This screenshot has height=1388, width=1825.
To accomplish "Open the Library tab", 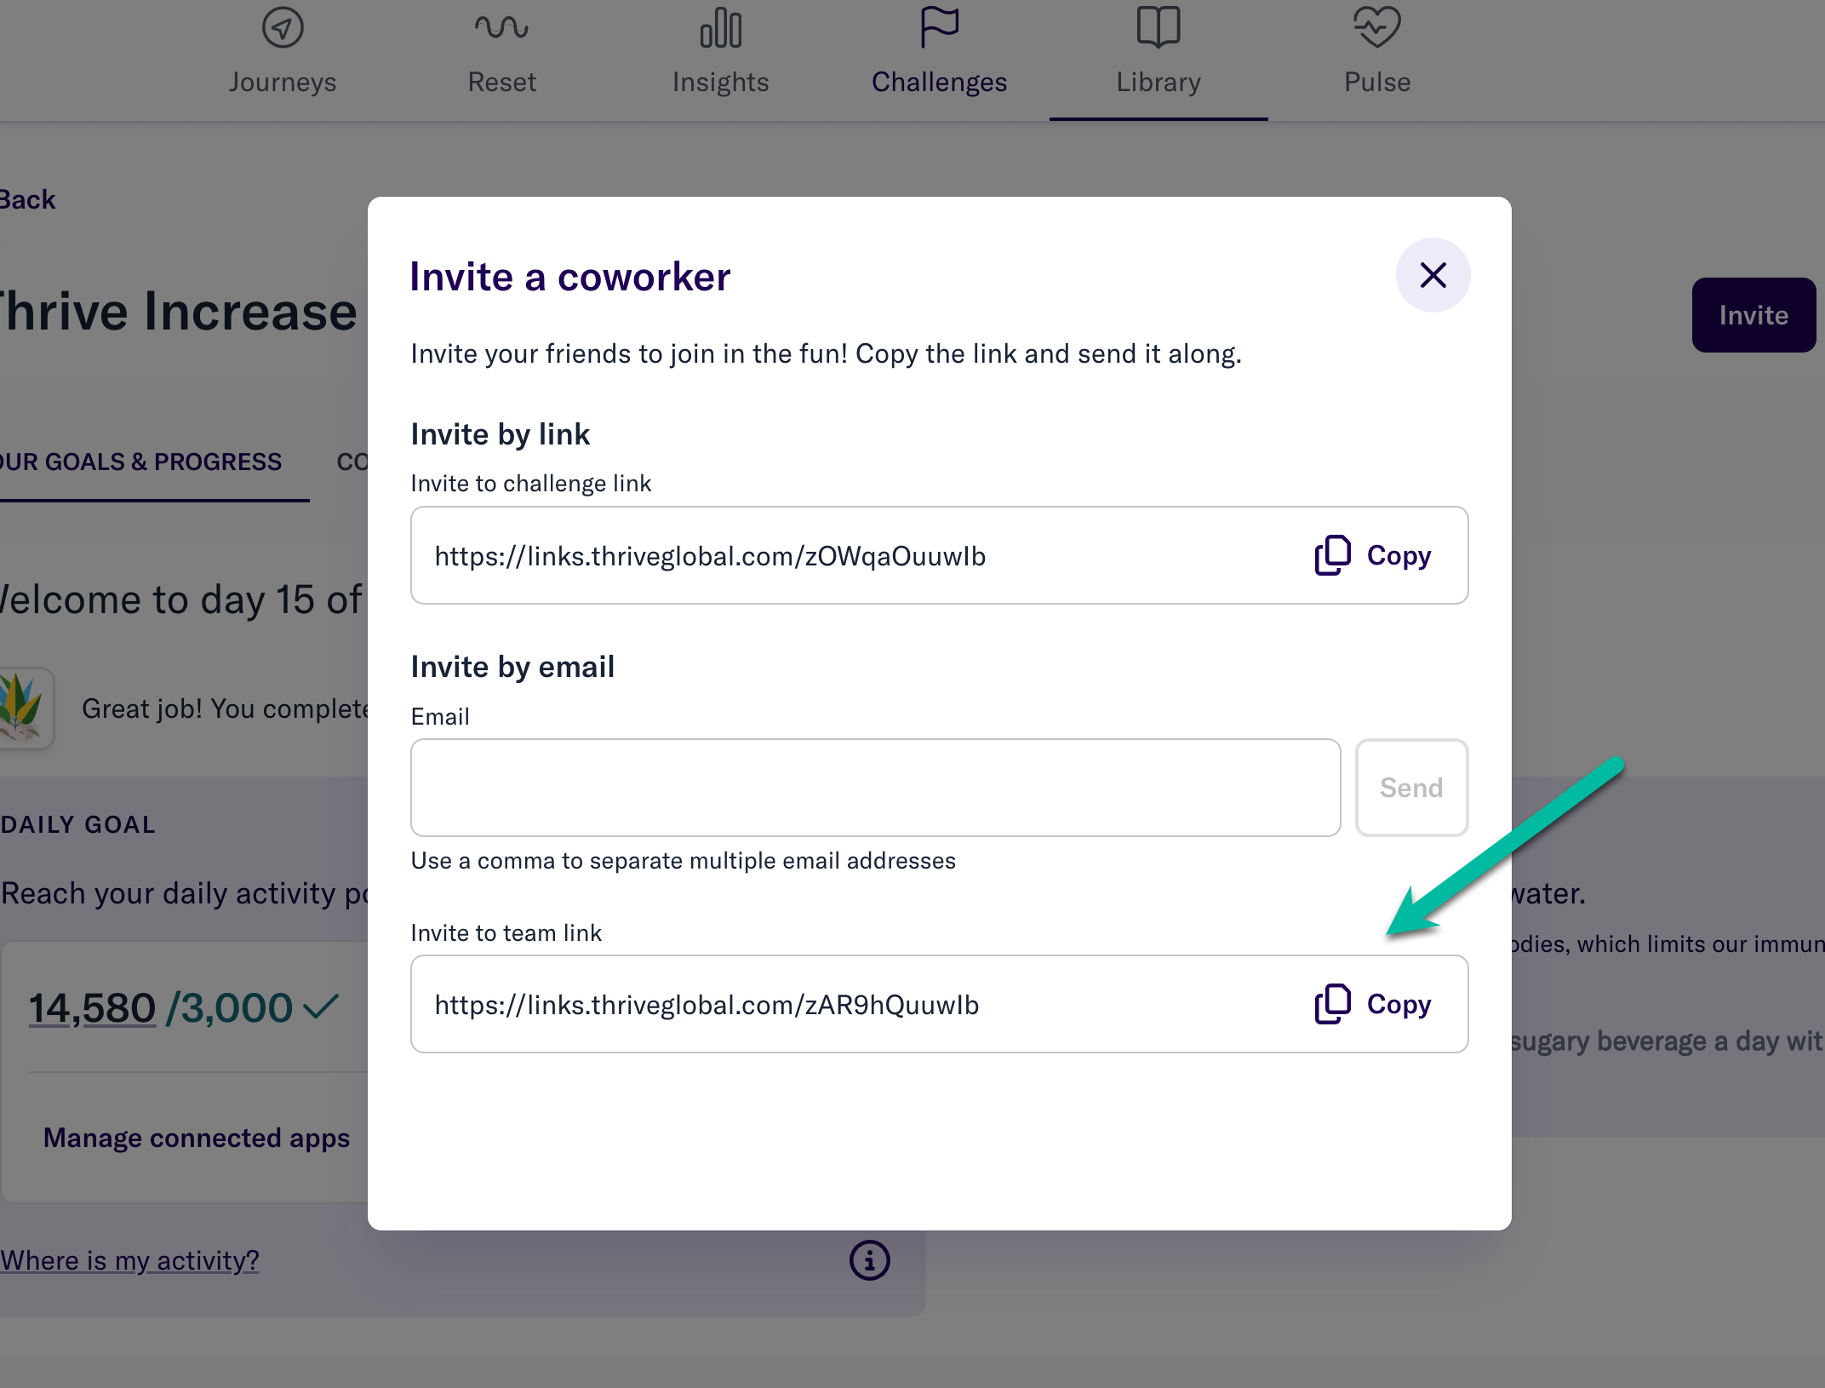I will [x=1159, y=60].
